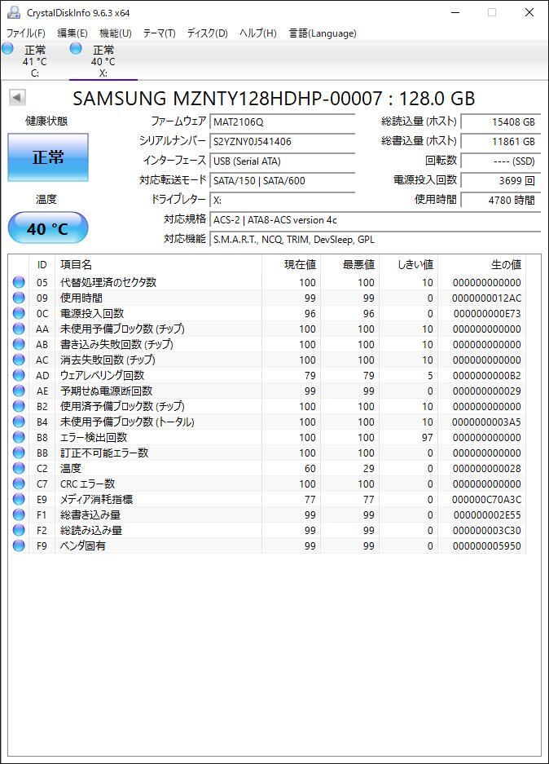Click power-on count value 3699 回
The image size is (549, 764).
tap(501, 180)
